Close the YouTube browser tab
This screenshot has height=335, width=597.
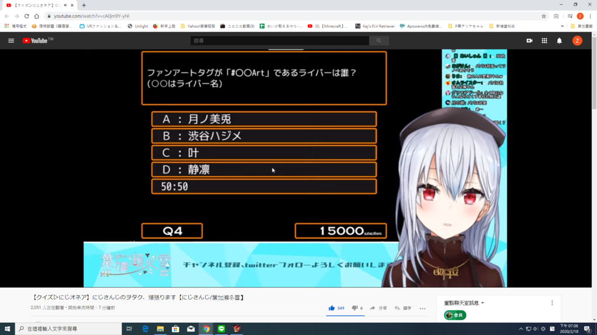coord(72,5)
